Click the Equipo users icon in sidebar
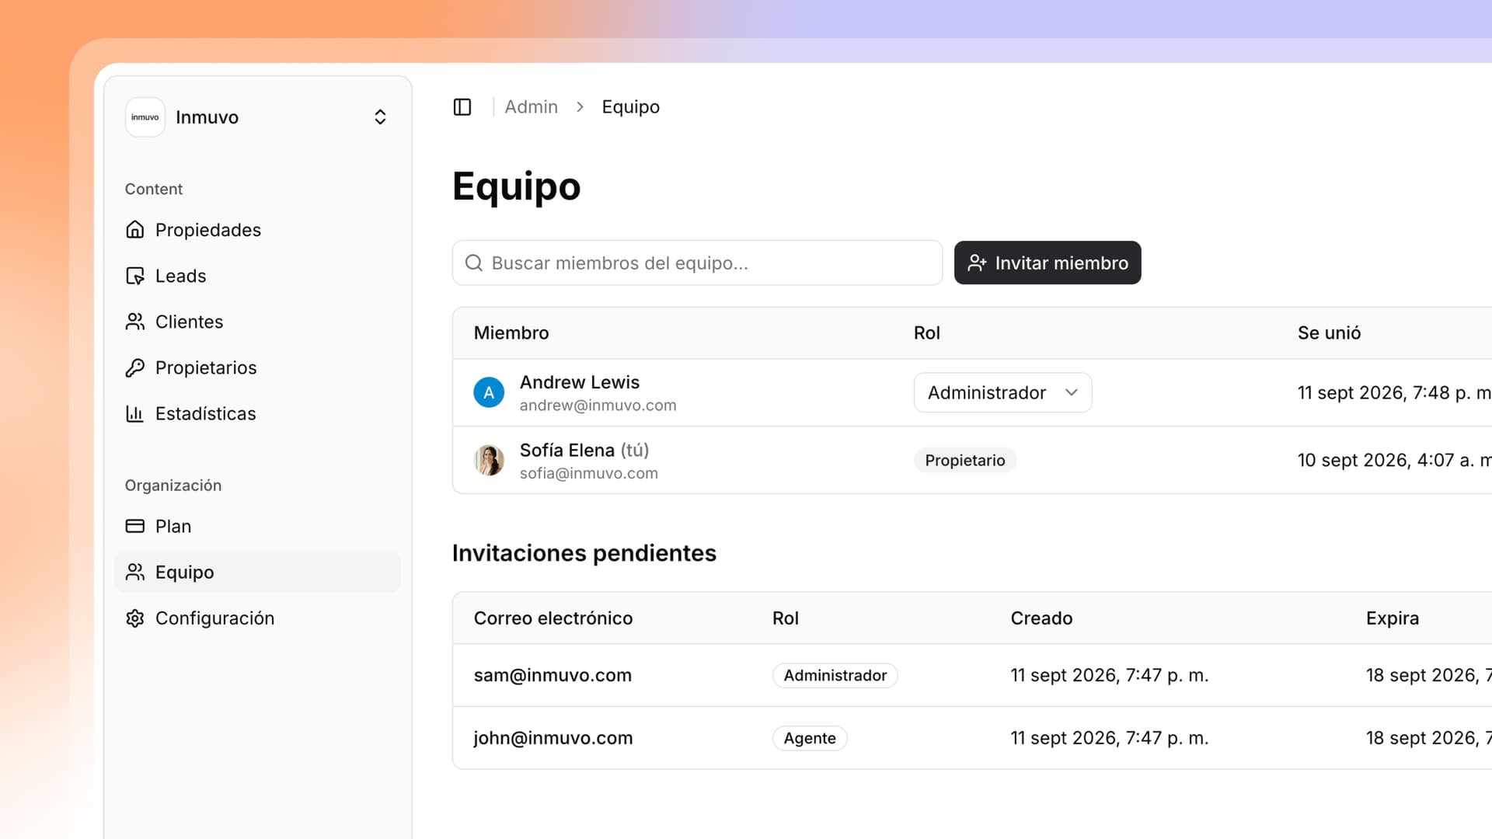Viewport: 1492px width, 839px height. [135, 572]
